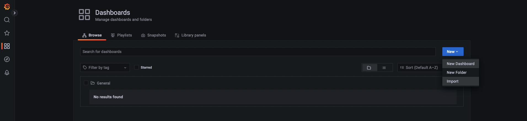
Task: Open Dashboards grid icon in sidebar
Action: click(x=7, y=46)
